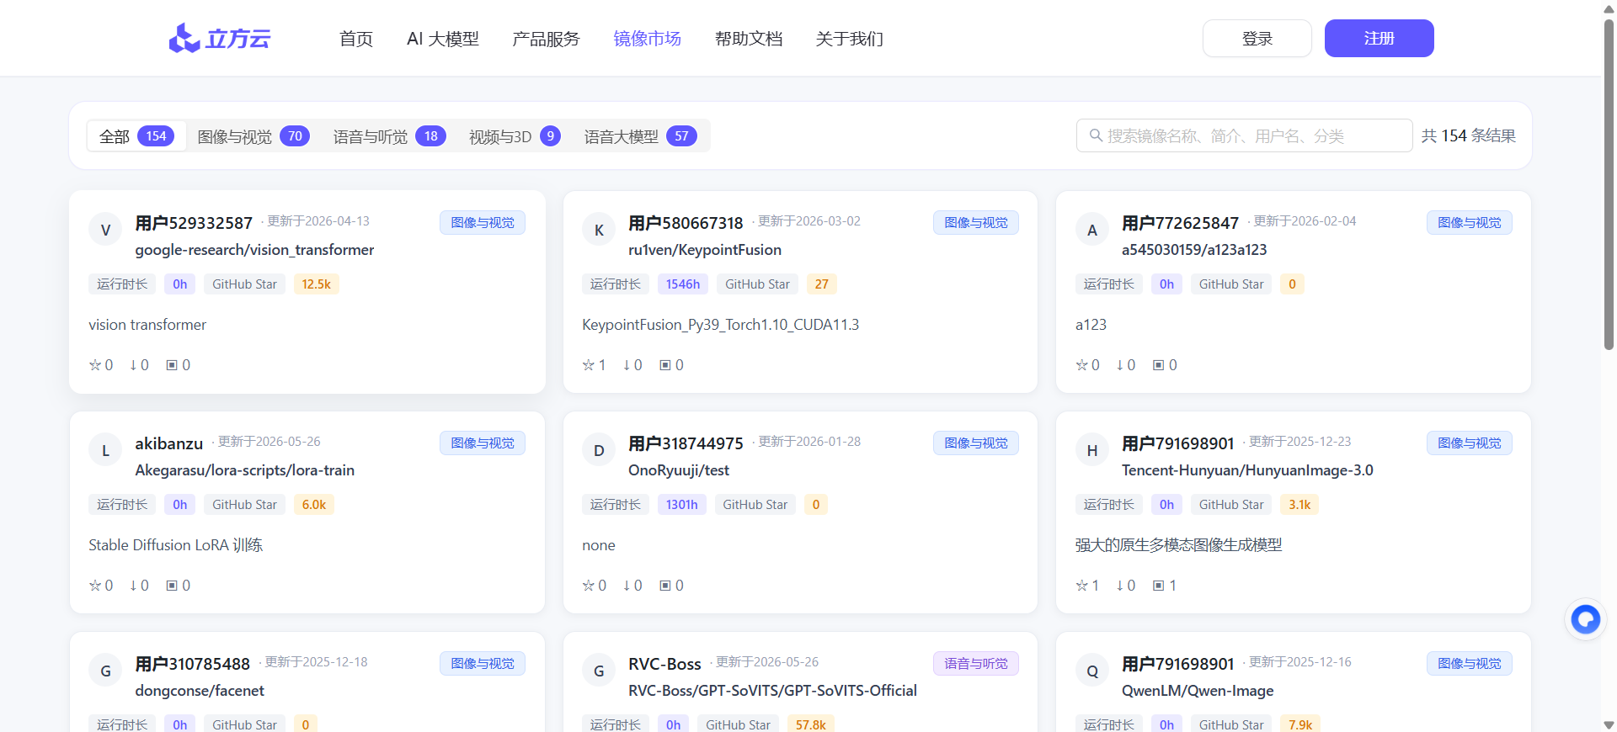Star the a545030159/a123a123 card
The width and height of the screenshot is (1617, 732).
(x=1082, y=365)
